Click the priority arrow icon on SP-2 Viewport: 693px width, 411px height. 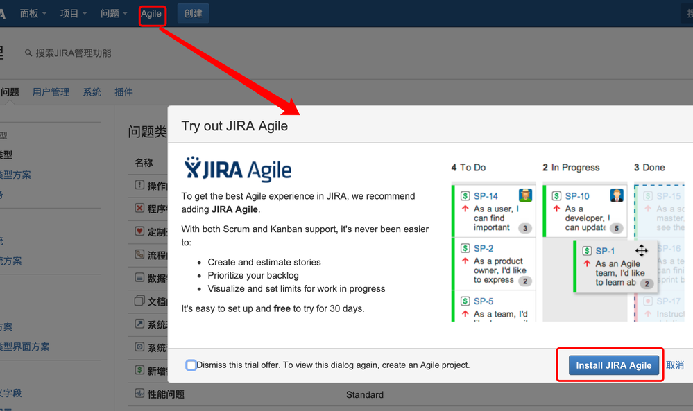(465, 261)
